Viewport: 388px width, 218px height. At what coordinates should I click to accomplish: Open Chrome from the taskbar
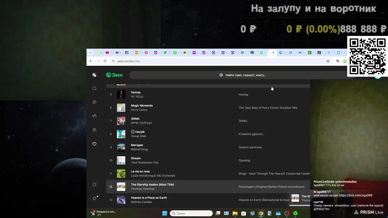pyautogui.click(x=261, y=213)
